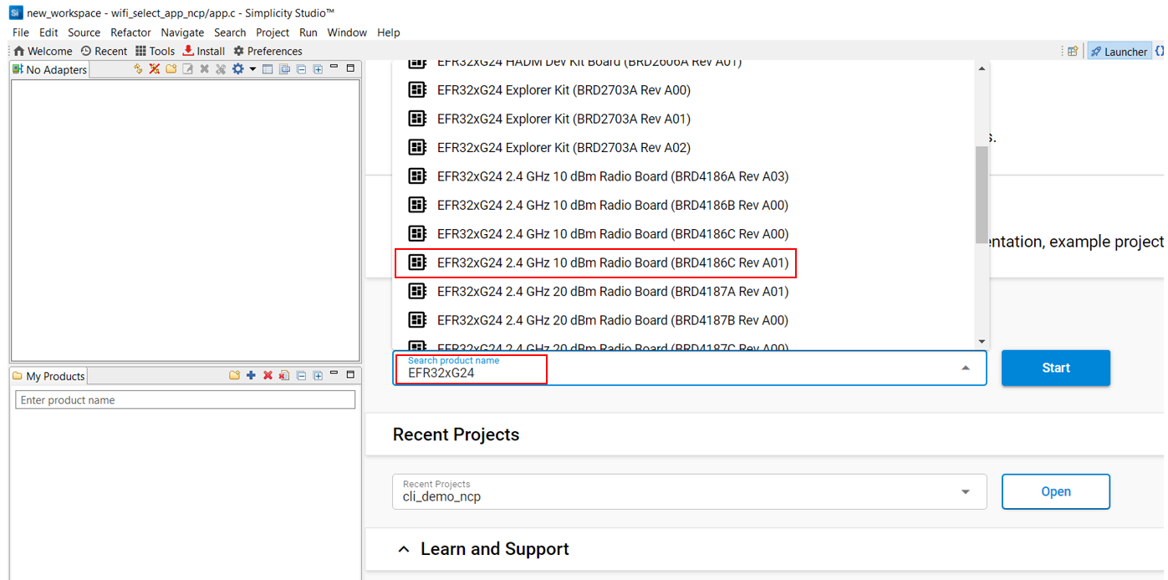
Task: Click red X delete icon in My Products
Action: (x=268, y=376)
